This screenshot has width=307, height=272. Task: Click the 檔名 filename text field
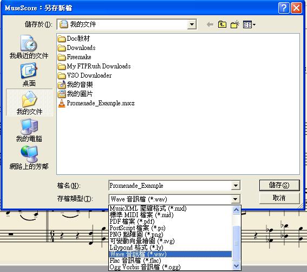pyautogui.click(x=170, y=185)
